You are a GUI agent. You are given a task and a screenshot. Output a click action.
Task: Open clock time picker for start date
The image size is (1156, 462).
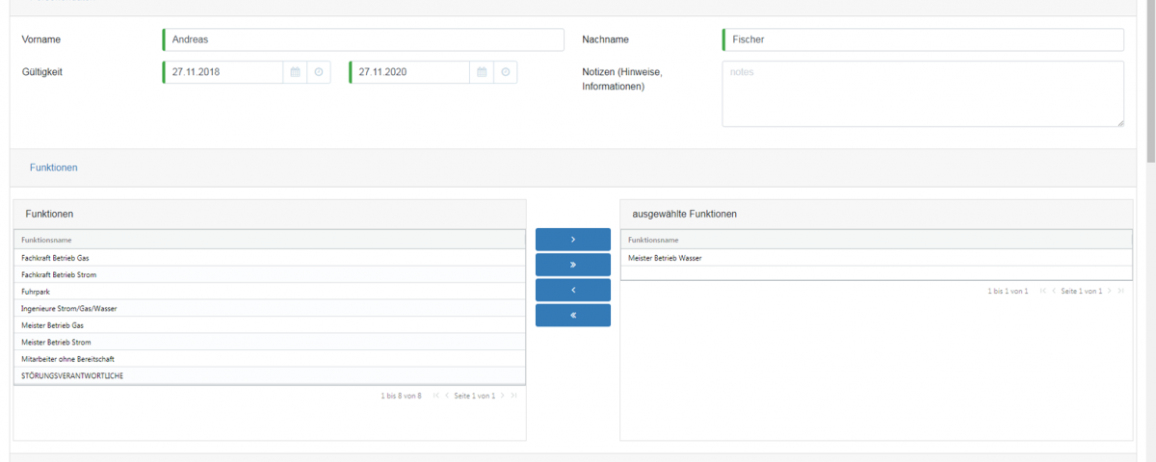pyautogui.click(x=319, y=72)
